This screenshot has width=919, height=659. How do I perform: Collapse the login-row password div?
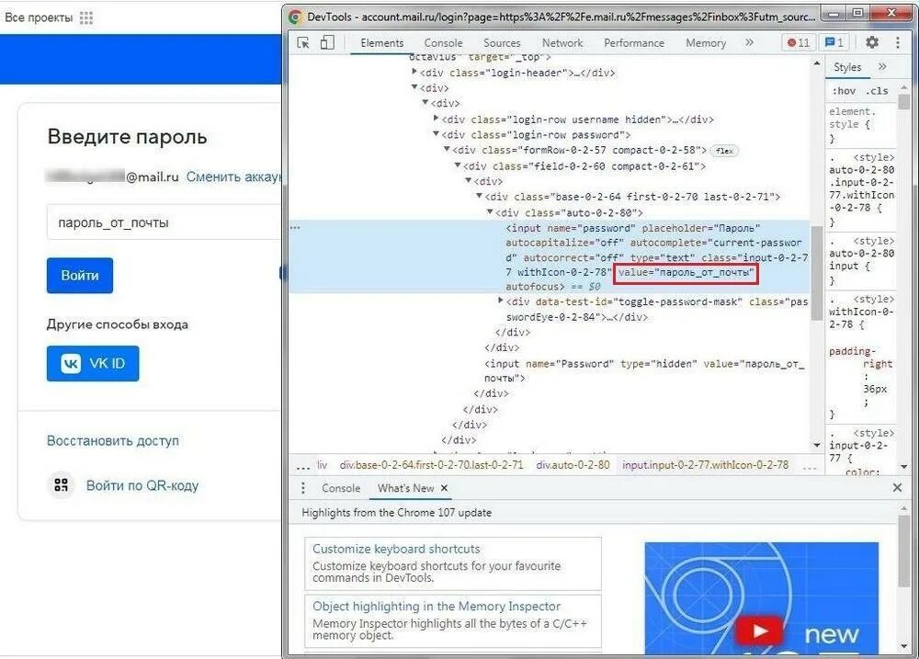pos(436,134)
